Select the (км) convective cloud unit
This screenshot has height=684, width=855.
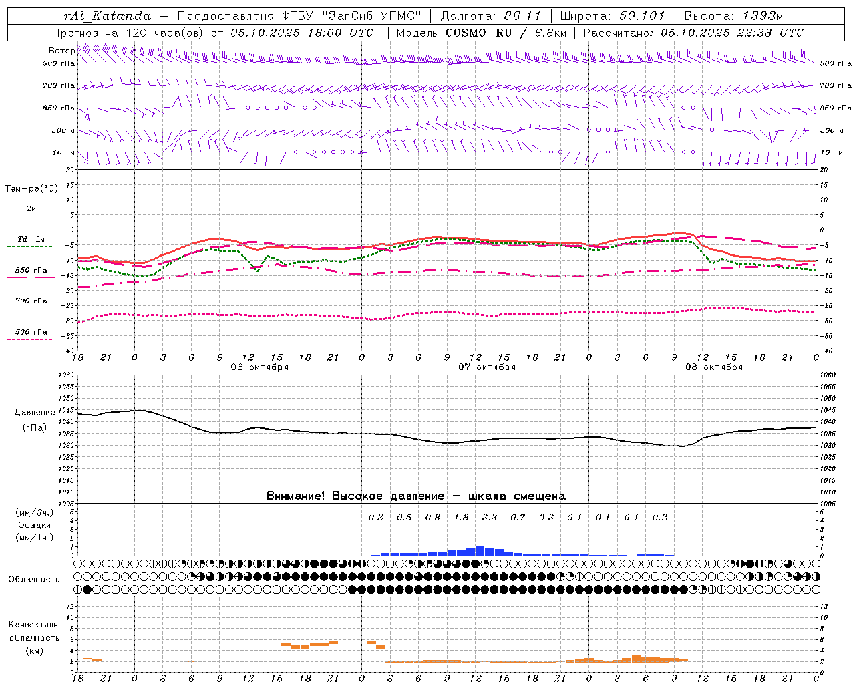pyautogui.click(x=35, y=651)
